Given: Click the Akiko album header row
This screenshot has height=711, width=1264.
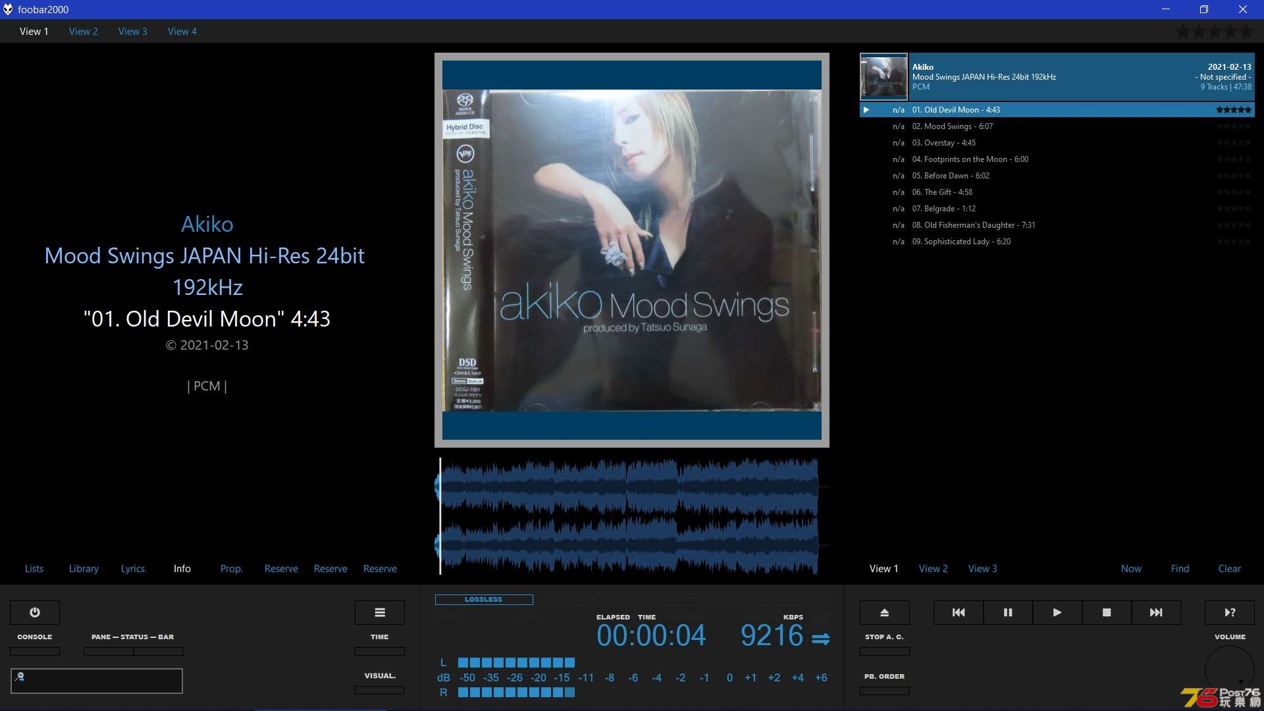Looking at the screenshot, I should coord(1057,76).
